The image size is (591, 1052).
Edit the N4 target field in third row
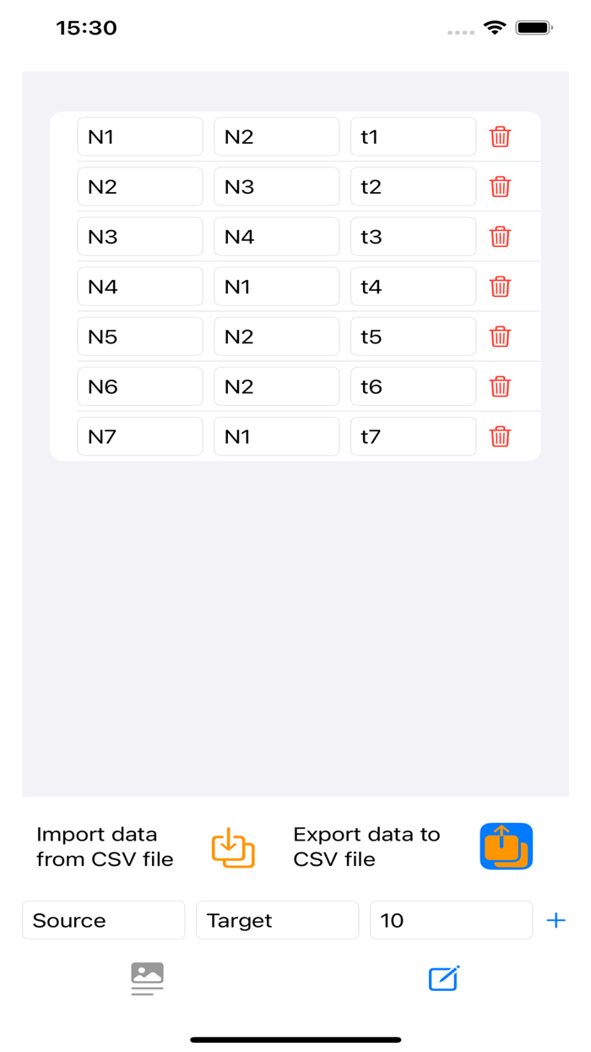276,237
